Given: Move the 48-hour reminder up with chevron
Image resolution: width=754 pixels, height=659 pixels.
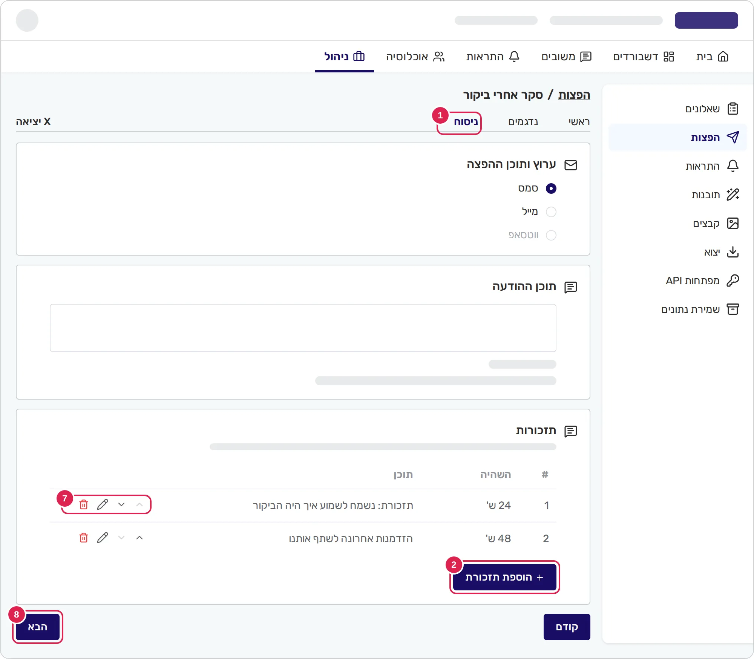Looking at the screenshot, I should point(139,538).
